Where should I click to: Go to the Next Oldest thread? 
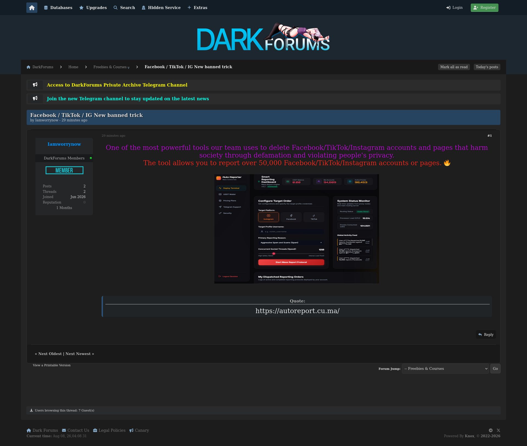tap(50, 354)
